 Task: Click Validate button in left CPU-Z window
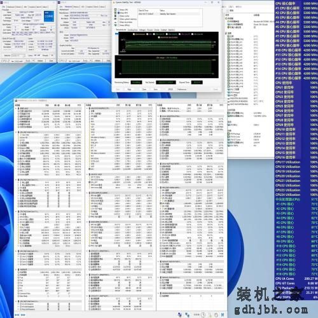pos(40,60)
